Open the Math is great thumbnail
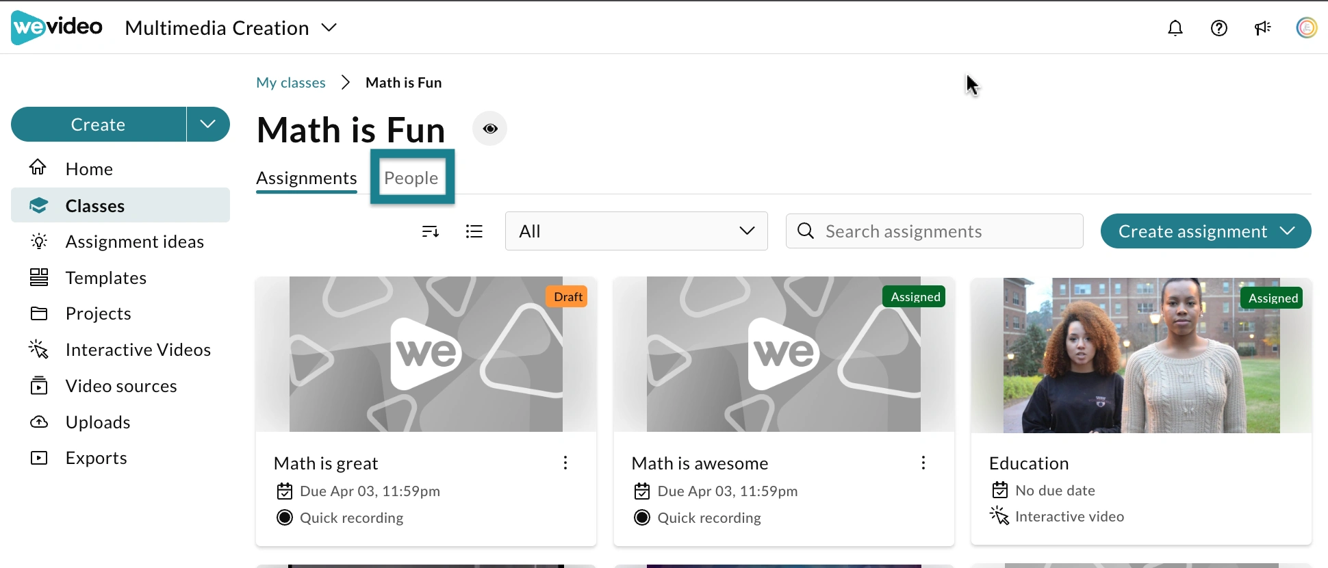 point(426,354)
